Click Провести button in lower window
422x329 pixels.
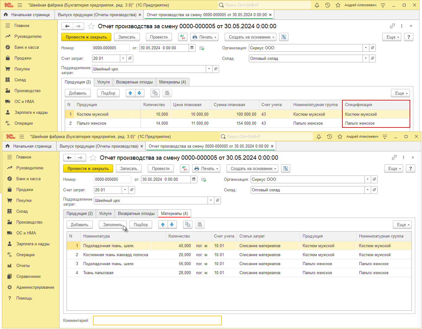click(x=161, y=168)
